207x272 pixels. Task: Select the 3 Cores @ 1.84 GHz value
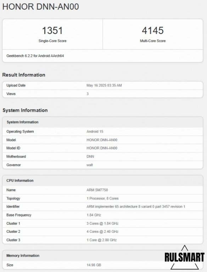click(102, 223)
